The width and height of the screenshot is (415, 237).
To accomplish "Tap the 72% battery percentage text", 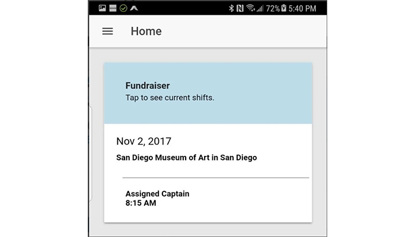I will pos(272,8).
